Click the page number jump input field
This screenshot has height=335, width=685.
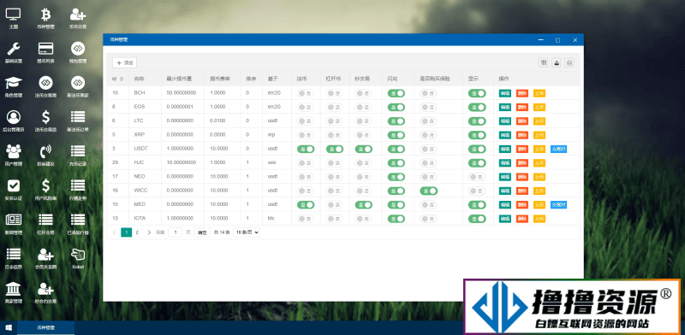click(175, 232)
